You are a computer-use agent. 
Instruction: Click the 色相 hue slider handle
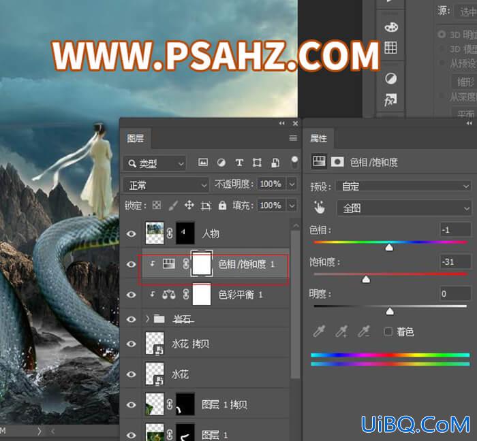point(389,248)
